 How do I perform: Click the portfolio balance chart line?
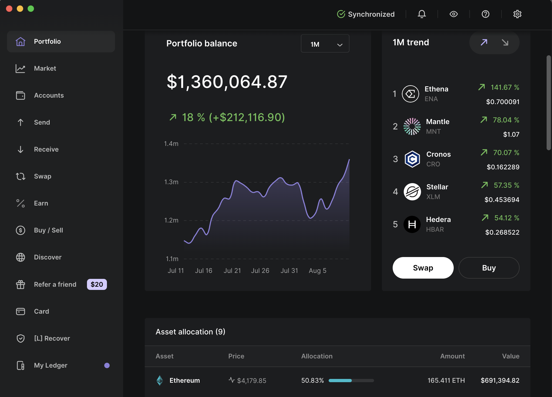(x=267, y=201)
